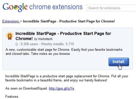Click the Incredible StartPage sunburst bookmark icon
The image size is (136, 99).
(10, 36)
